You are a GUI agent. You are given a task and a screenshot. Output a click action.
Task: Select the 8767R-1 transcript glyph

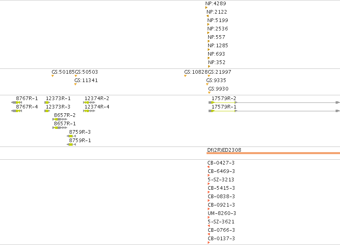[16, 102]
